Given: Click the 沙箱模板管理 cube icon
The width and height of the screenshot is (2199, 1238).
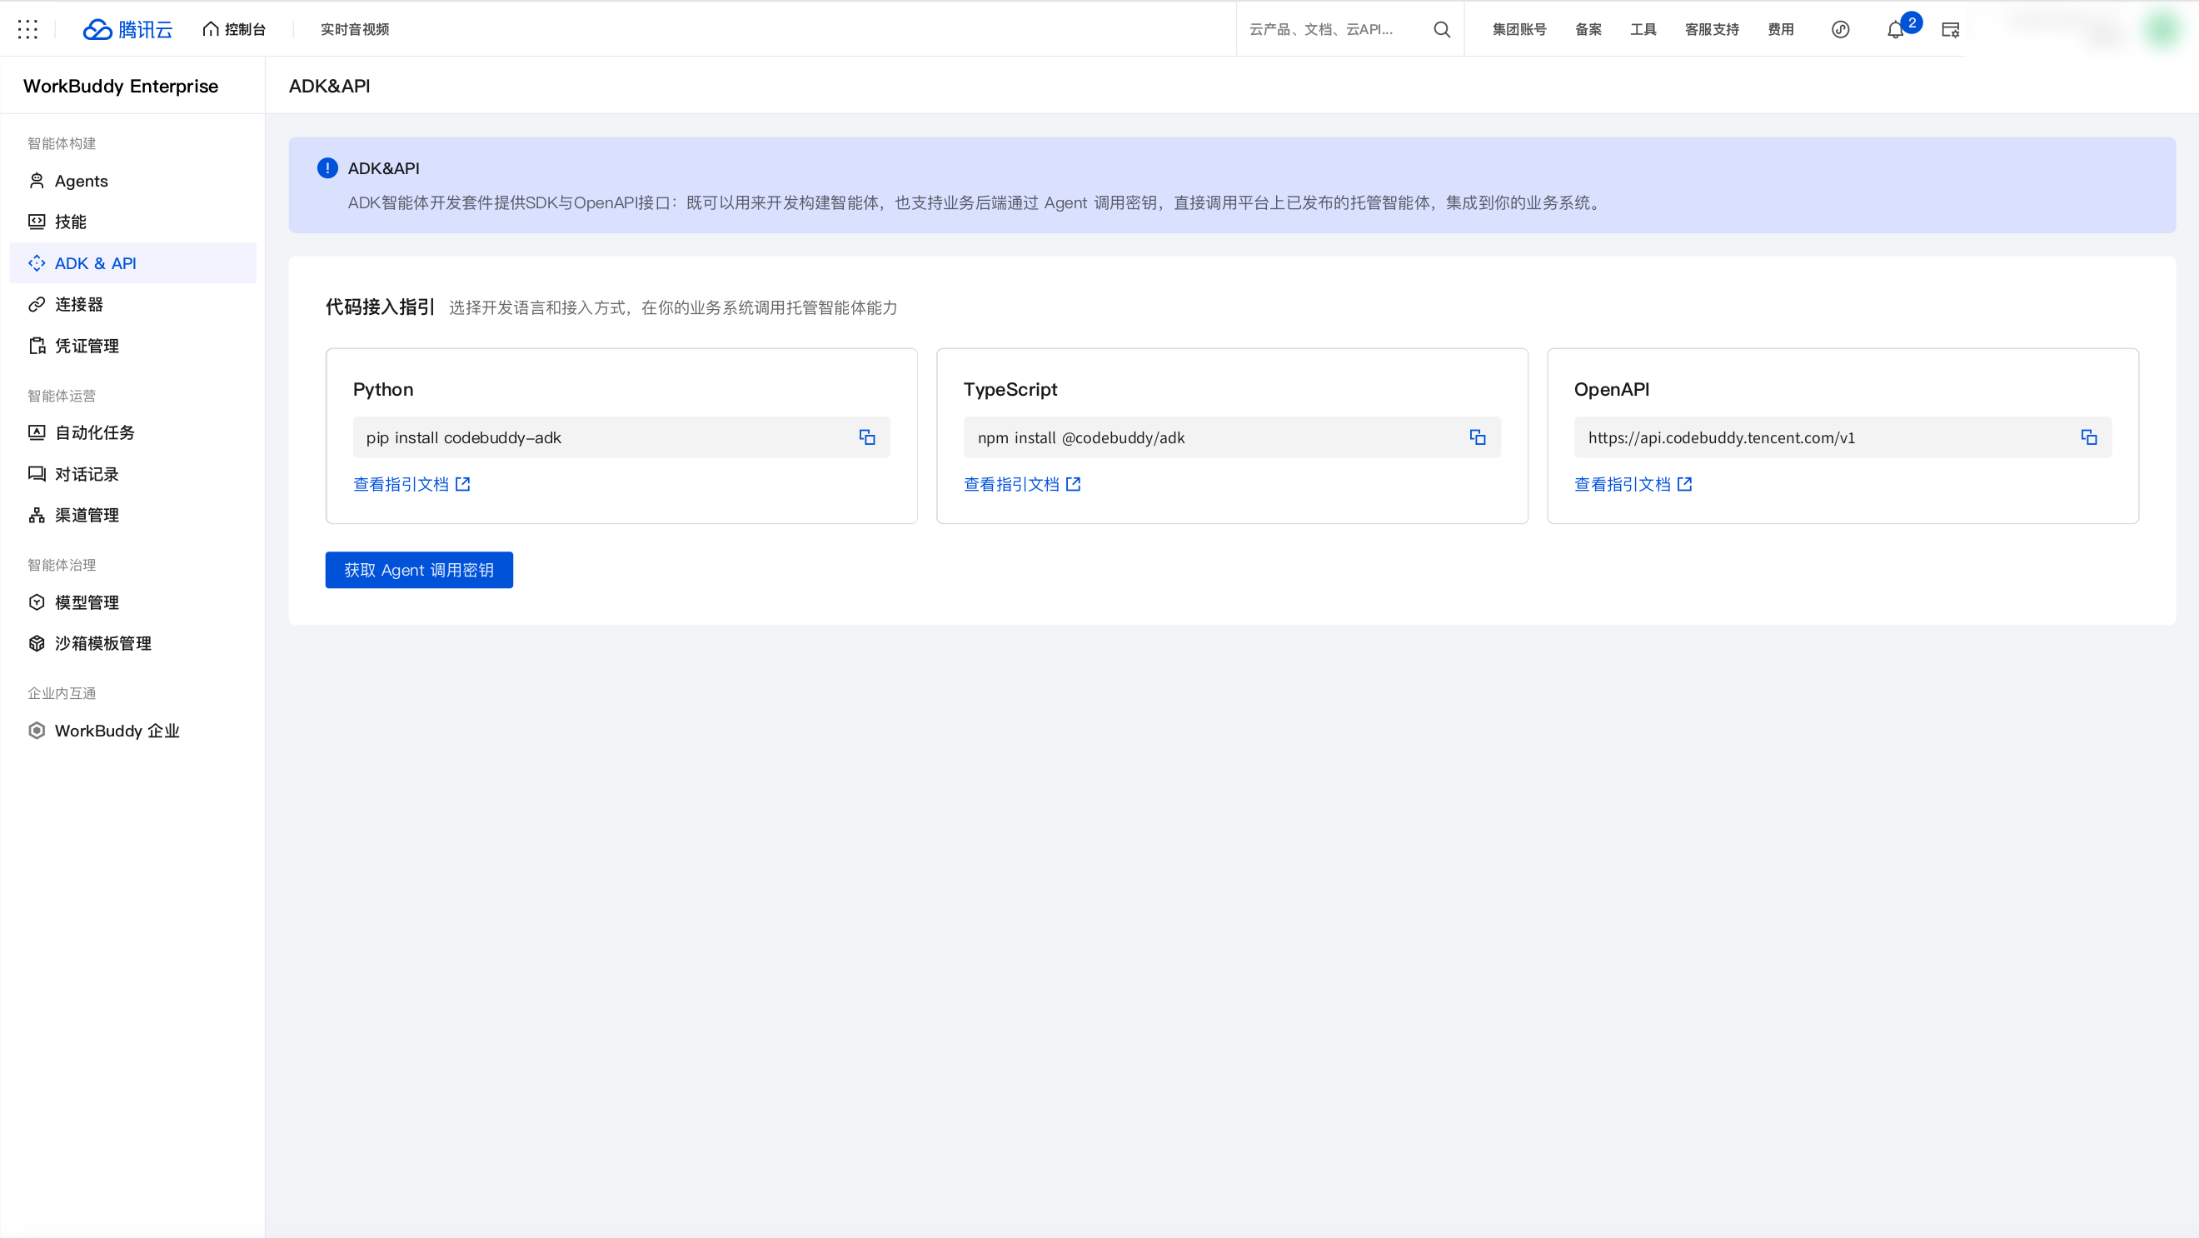Looking at the screenshot, I should [x=37, y=644].
